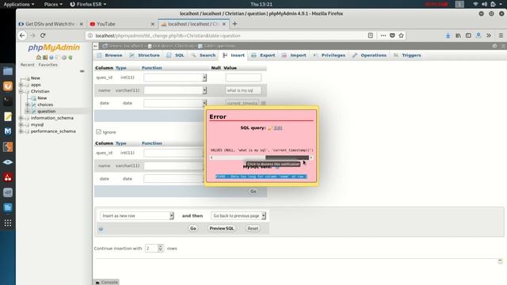Click Go button next to Preview SQL
This screenshot has height=285, width=507.
pyautogui.click(x=193, y=229)
